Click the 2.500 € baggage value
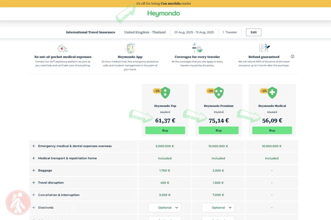331x220 pixels. pyautogui.click(x=218, y=170)
